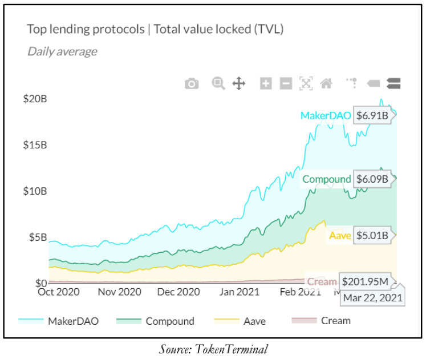
Task: Select the Zoom magnifier tool
Action: click(x=218, y=84)
